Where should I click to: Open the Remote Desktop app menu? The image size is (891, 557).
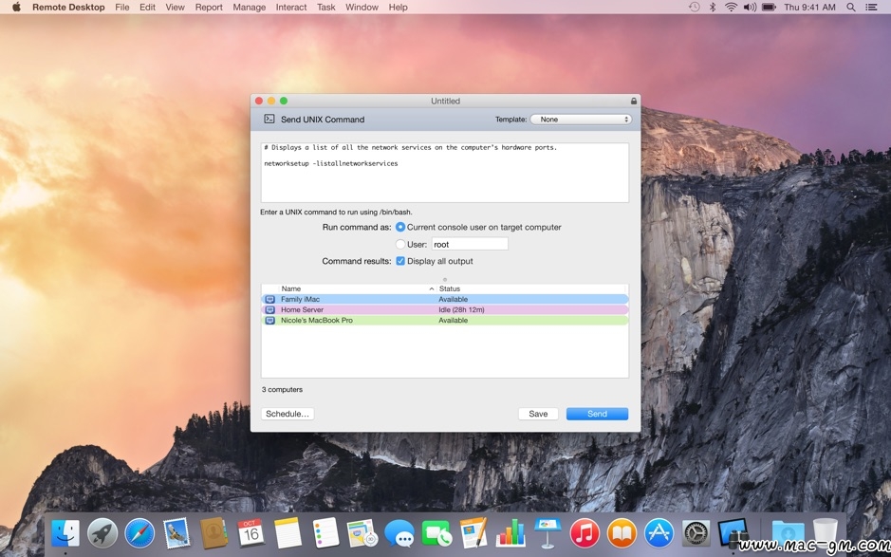(68, 7)
